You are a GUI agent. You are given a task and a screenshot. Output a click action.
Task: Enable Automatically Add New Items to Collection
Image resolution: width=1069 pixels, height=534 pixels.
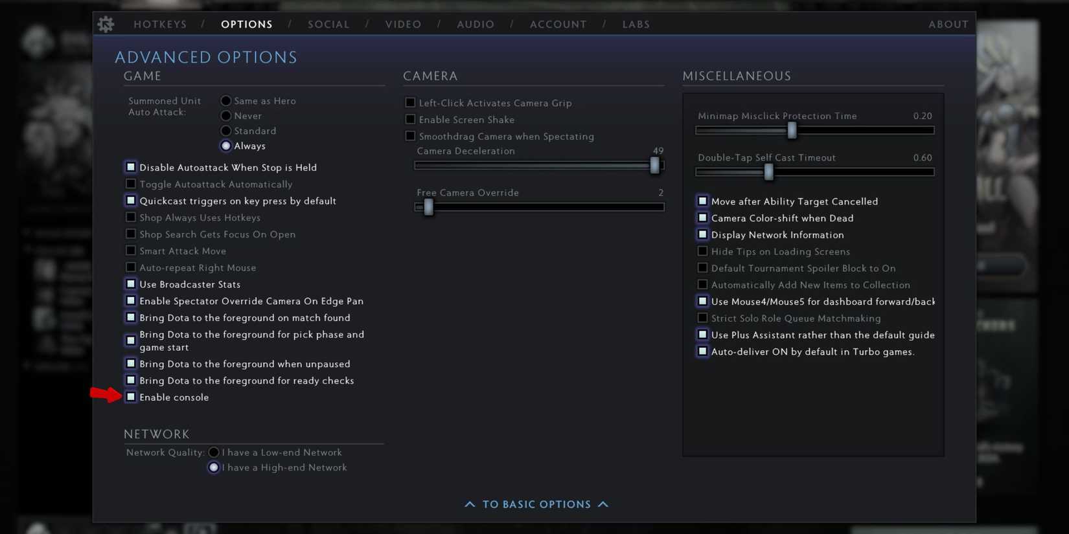click(702, 285)
